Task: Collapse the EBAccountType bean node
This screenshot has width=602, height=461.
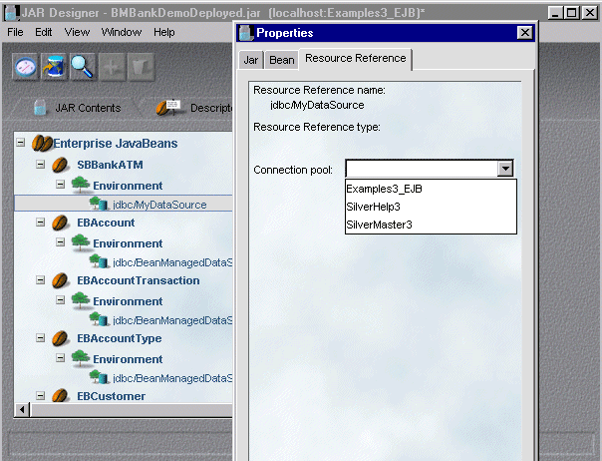Action: [x=40, y=337]
